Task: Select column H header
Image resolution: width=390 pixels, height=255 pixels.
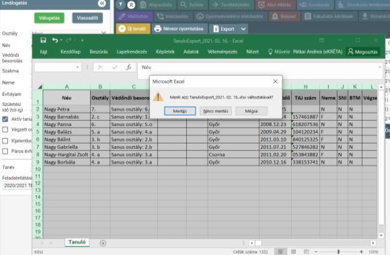Action: coord(305,87)
